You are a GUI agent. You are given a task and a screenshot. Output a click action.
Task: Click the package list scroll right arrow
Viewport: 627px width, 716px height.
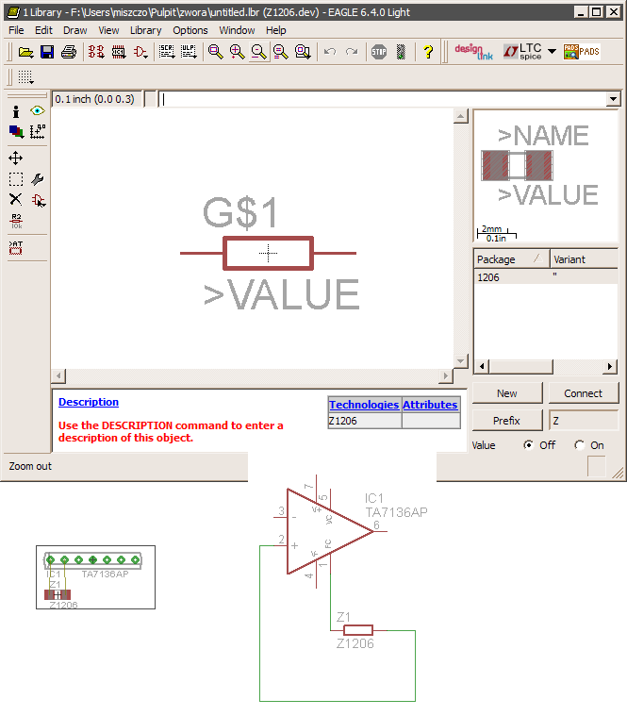[x=610, y=366]
